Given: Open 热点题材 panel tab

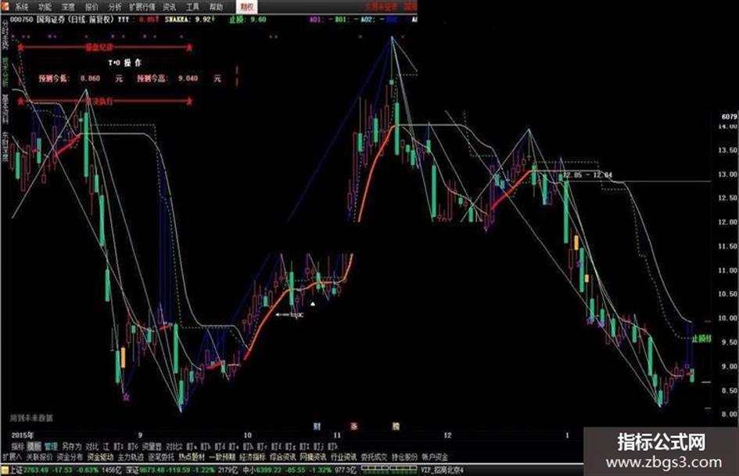Looking at the screenshot, I should (x=192, y=457).
